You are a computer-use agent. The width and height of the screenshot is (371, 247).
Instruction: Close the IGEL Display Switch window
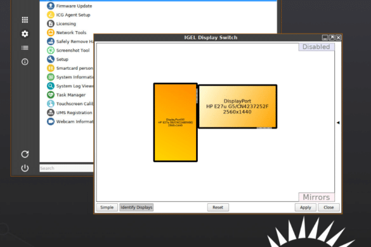click(x=339, y=37)
